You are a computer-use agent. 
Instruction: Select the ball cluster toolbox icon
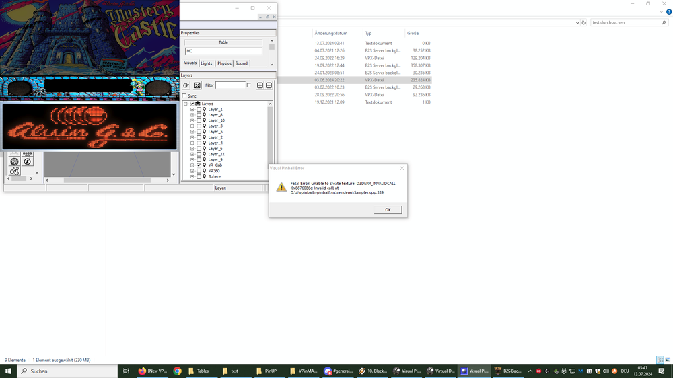pyautogui.click(x=15, y=171)
